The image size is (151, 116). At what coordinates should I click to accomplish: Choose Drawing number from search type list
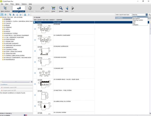(138, 20)
